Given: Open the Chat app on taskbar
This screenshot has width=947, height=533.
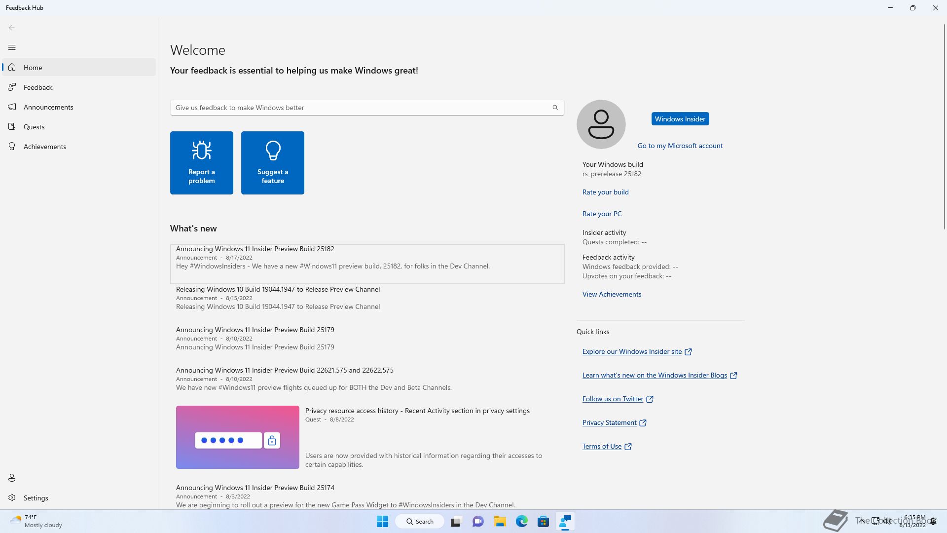Looking at the screenshot, I should coord(478,521).
